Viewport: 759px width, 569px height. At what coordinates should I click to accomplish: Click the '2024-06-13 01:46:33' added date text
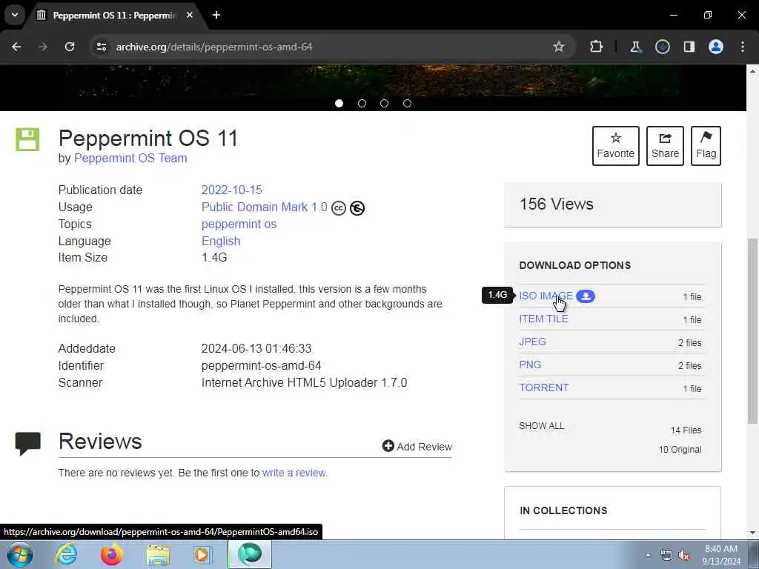click(256, 348)
